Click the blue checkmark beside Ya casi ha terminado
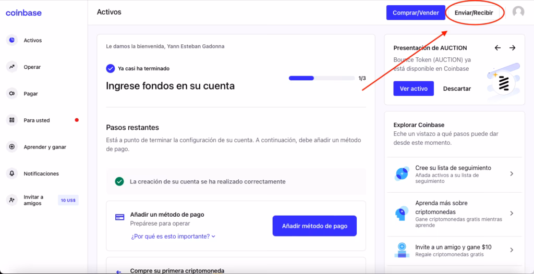Image resolution: width=534 pixels, height=274 pixels. [111, 68]
